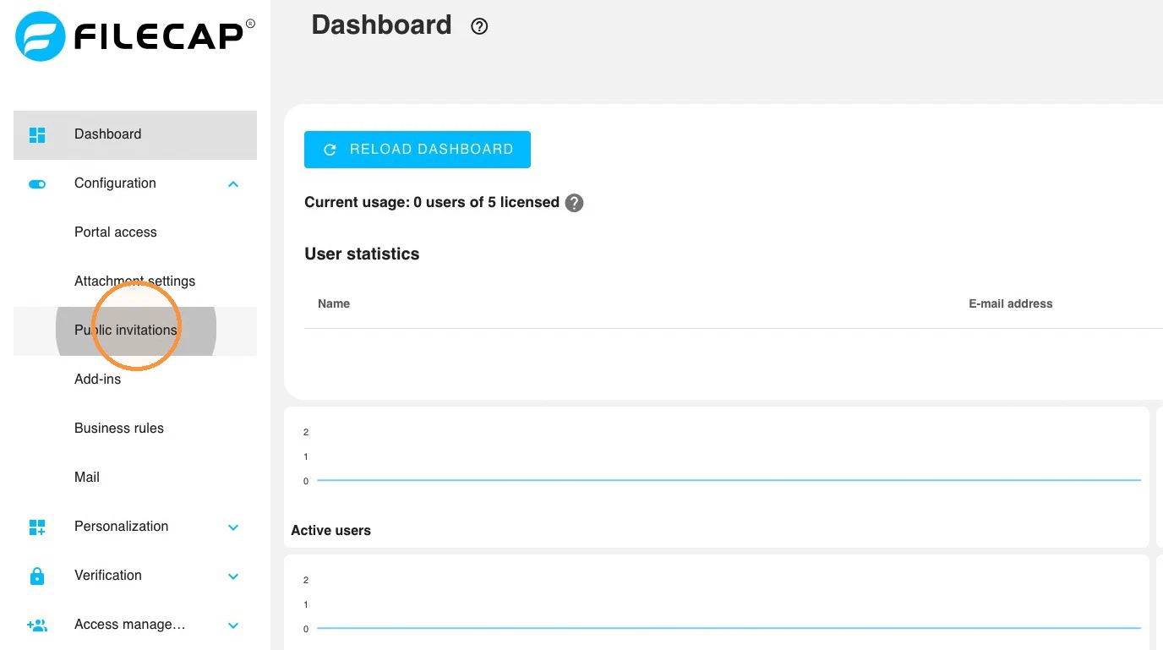Click the Name column header
Screen dimensions: 1163x650
point(334,303)
